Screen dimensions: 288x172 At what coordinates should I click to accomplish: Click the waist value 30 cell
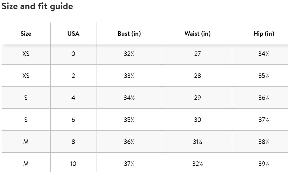[x=197, y=120]
